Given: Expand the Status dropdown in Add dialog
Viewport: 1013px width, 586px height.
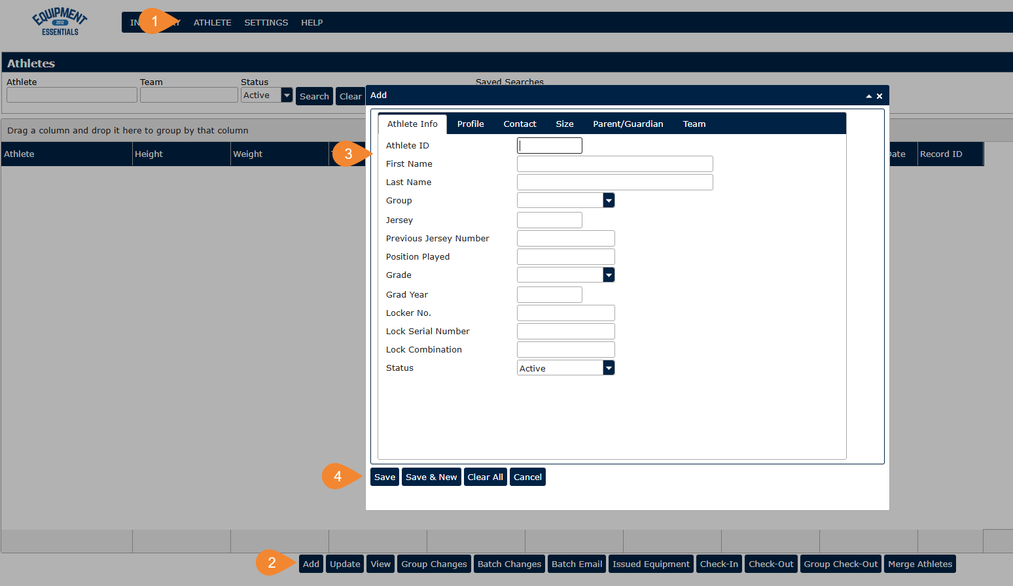Looking at the screenshot, I should 609,368.
